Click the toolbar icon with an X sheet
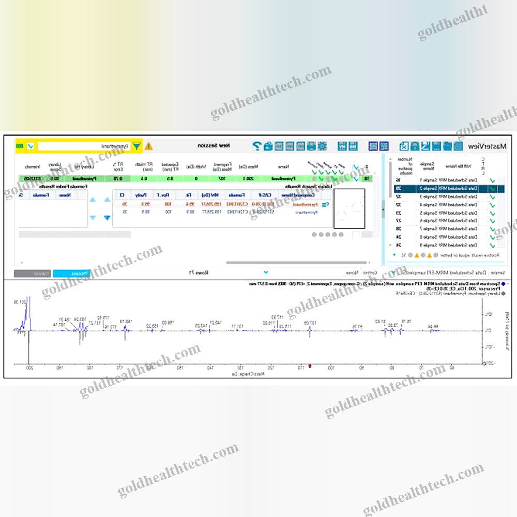The image size is (517, 517). [x=404, y=146]
